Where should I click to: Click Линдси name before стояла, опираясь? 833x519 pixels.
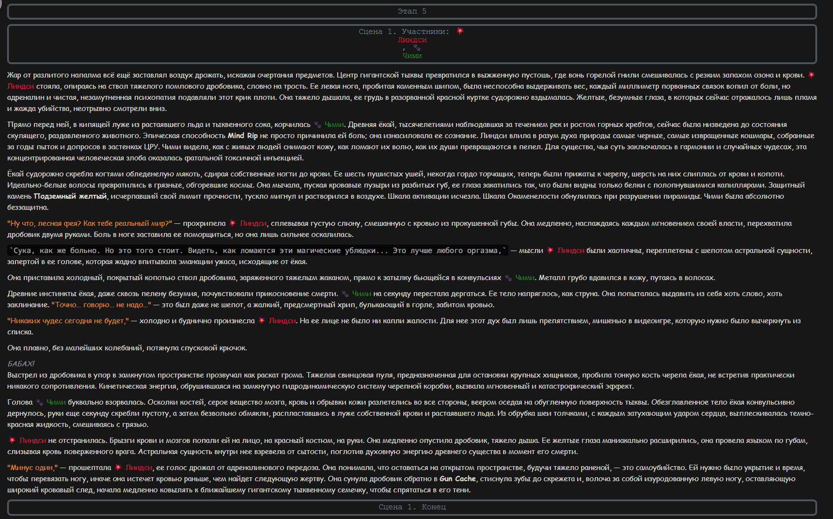(x=20, y=86)
